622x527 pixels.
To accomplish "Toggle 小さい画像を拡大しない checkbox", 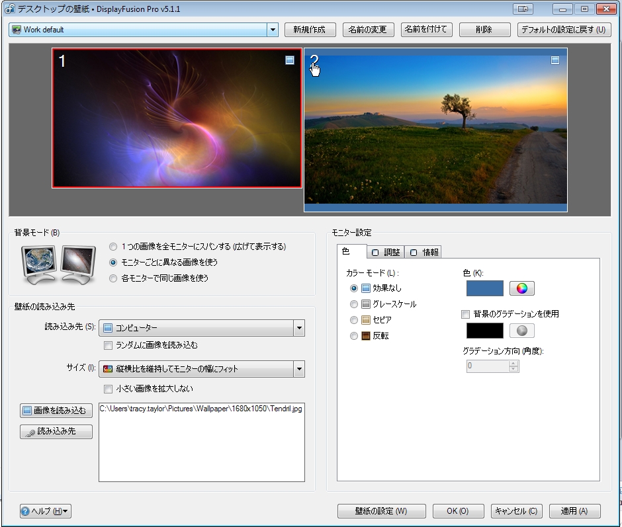I will (109, 389).
